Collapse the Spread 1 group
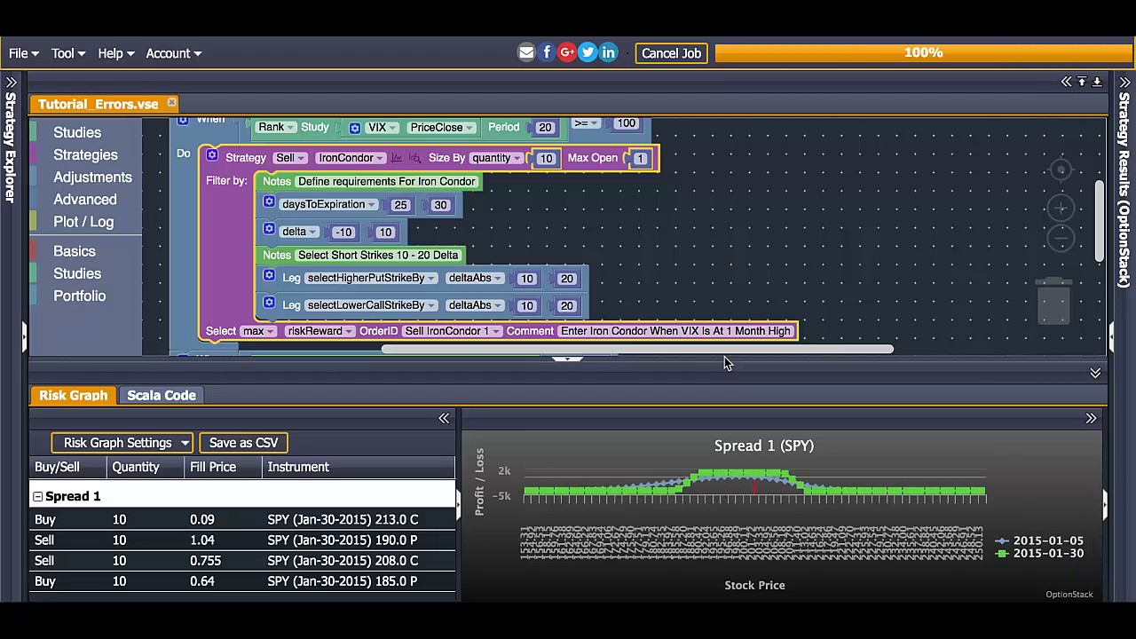Screen dimensions: 1136x639 38,496
